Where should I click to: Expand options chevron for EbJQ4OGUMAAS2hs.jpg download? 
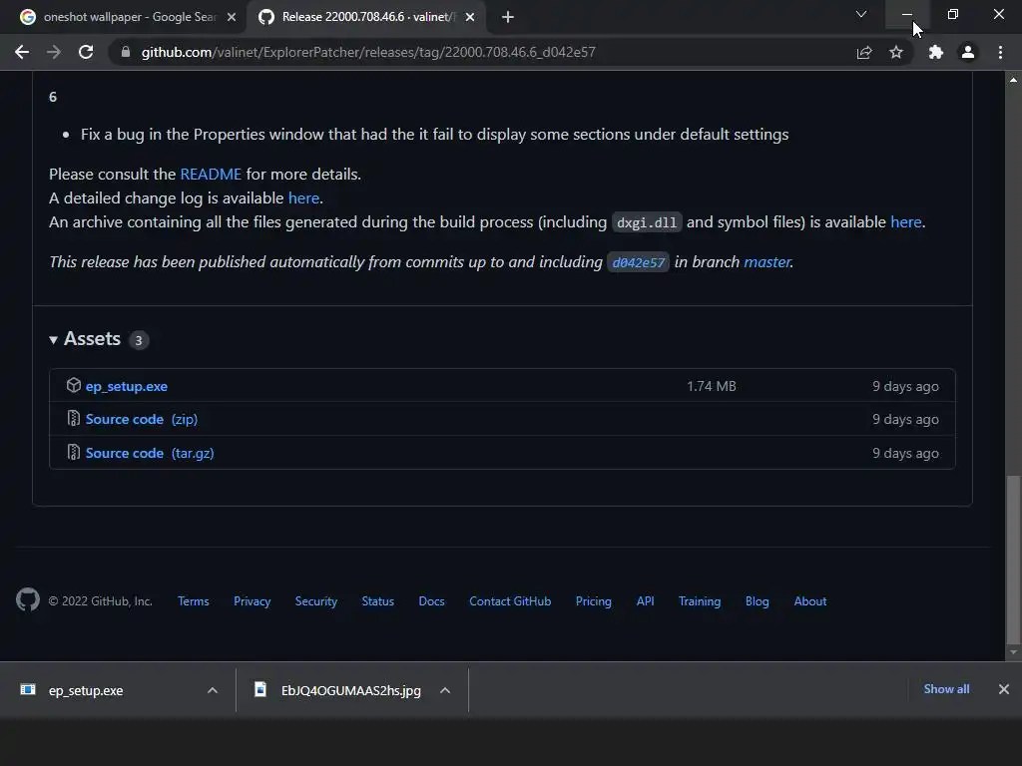point(445,690)
